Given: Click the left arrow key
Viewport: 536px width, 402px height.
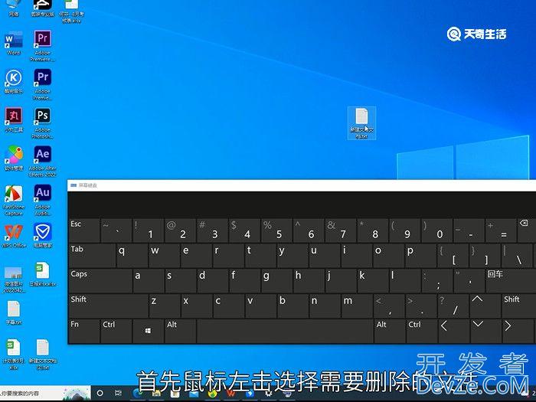Looking at the screenshot, I should [x=453, y=331].
